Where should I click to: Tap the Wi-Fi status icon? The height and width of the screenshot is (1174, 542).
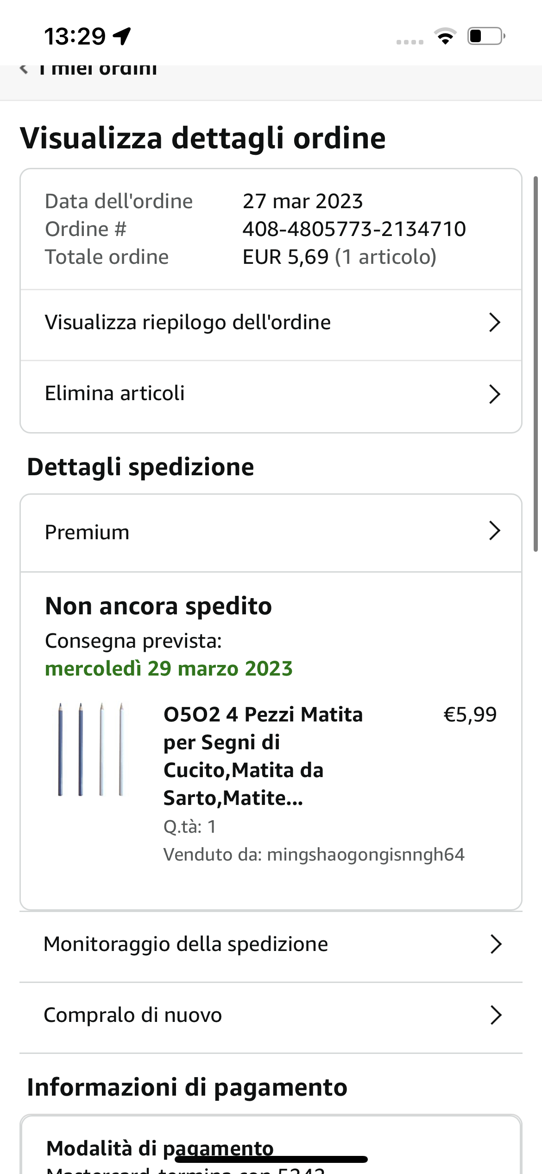445,36
